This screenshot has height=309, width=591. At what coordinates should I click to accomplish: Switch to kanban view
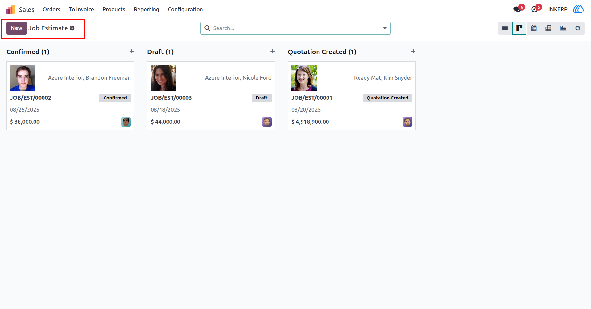pyautogui.click(x=519, y=28)
